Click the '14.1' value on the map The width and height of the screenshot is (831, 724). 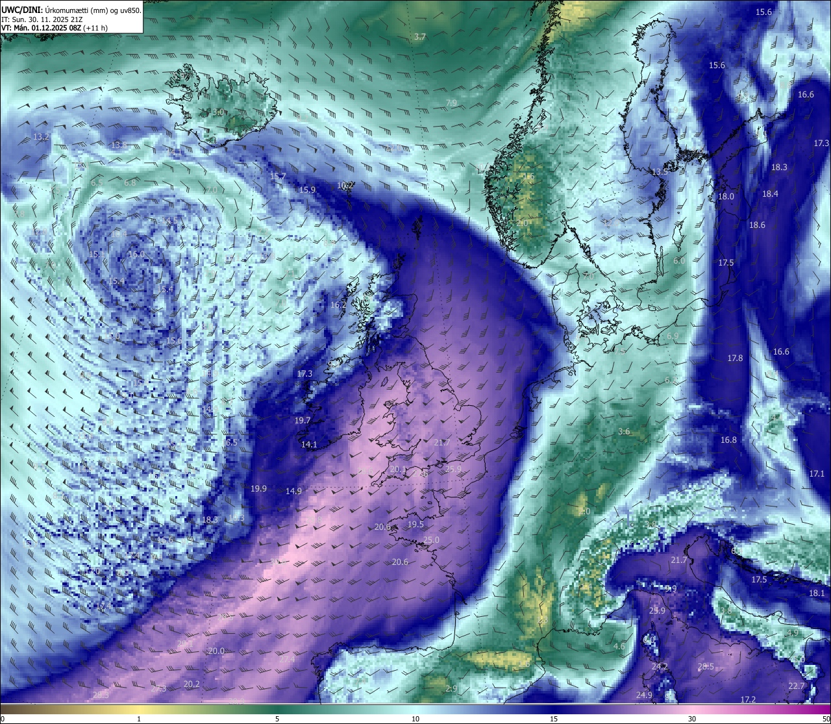click(x=309, y=445)
